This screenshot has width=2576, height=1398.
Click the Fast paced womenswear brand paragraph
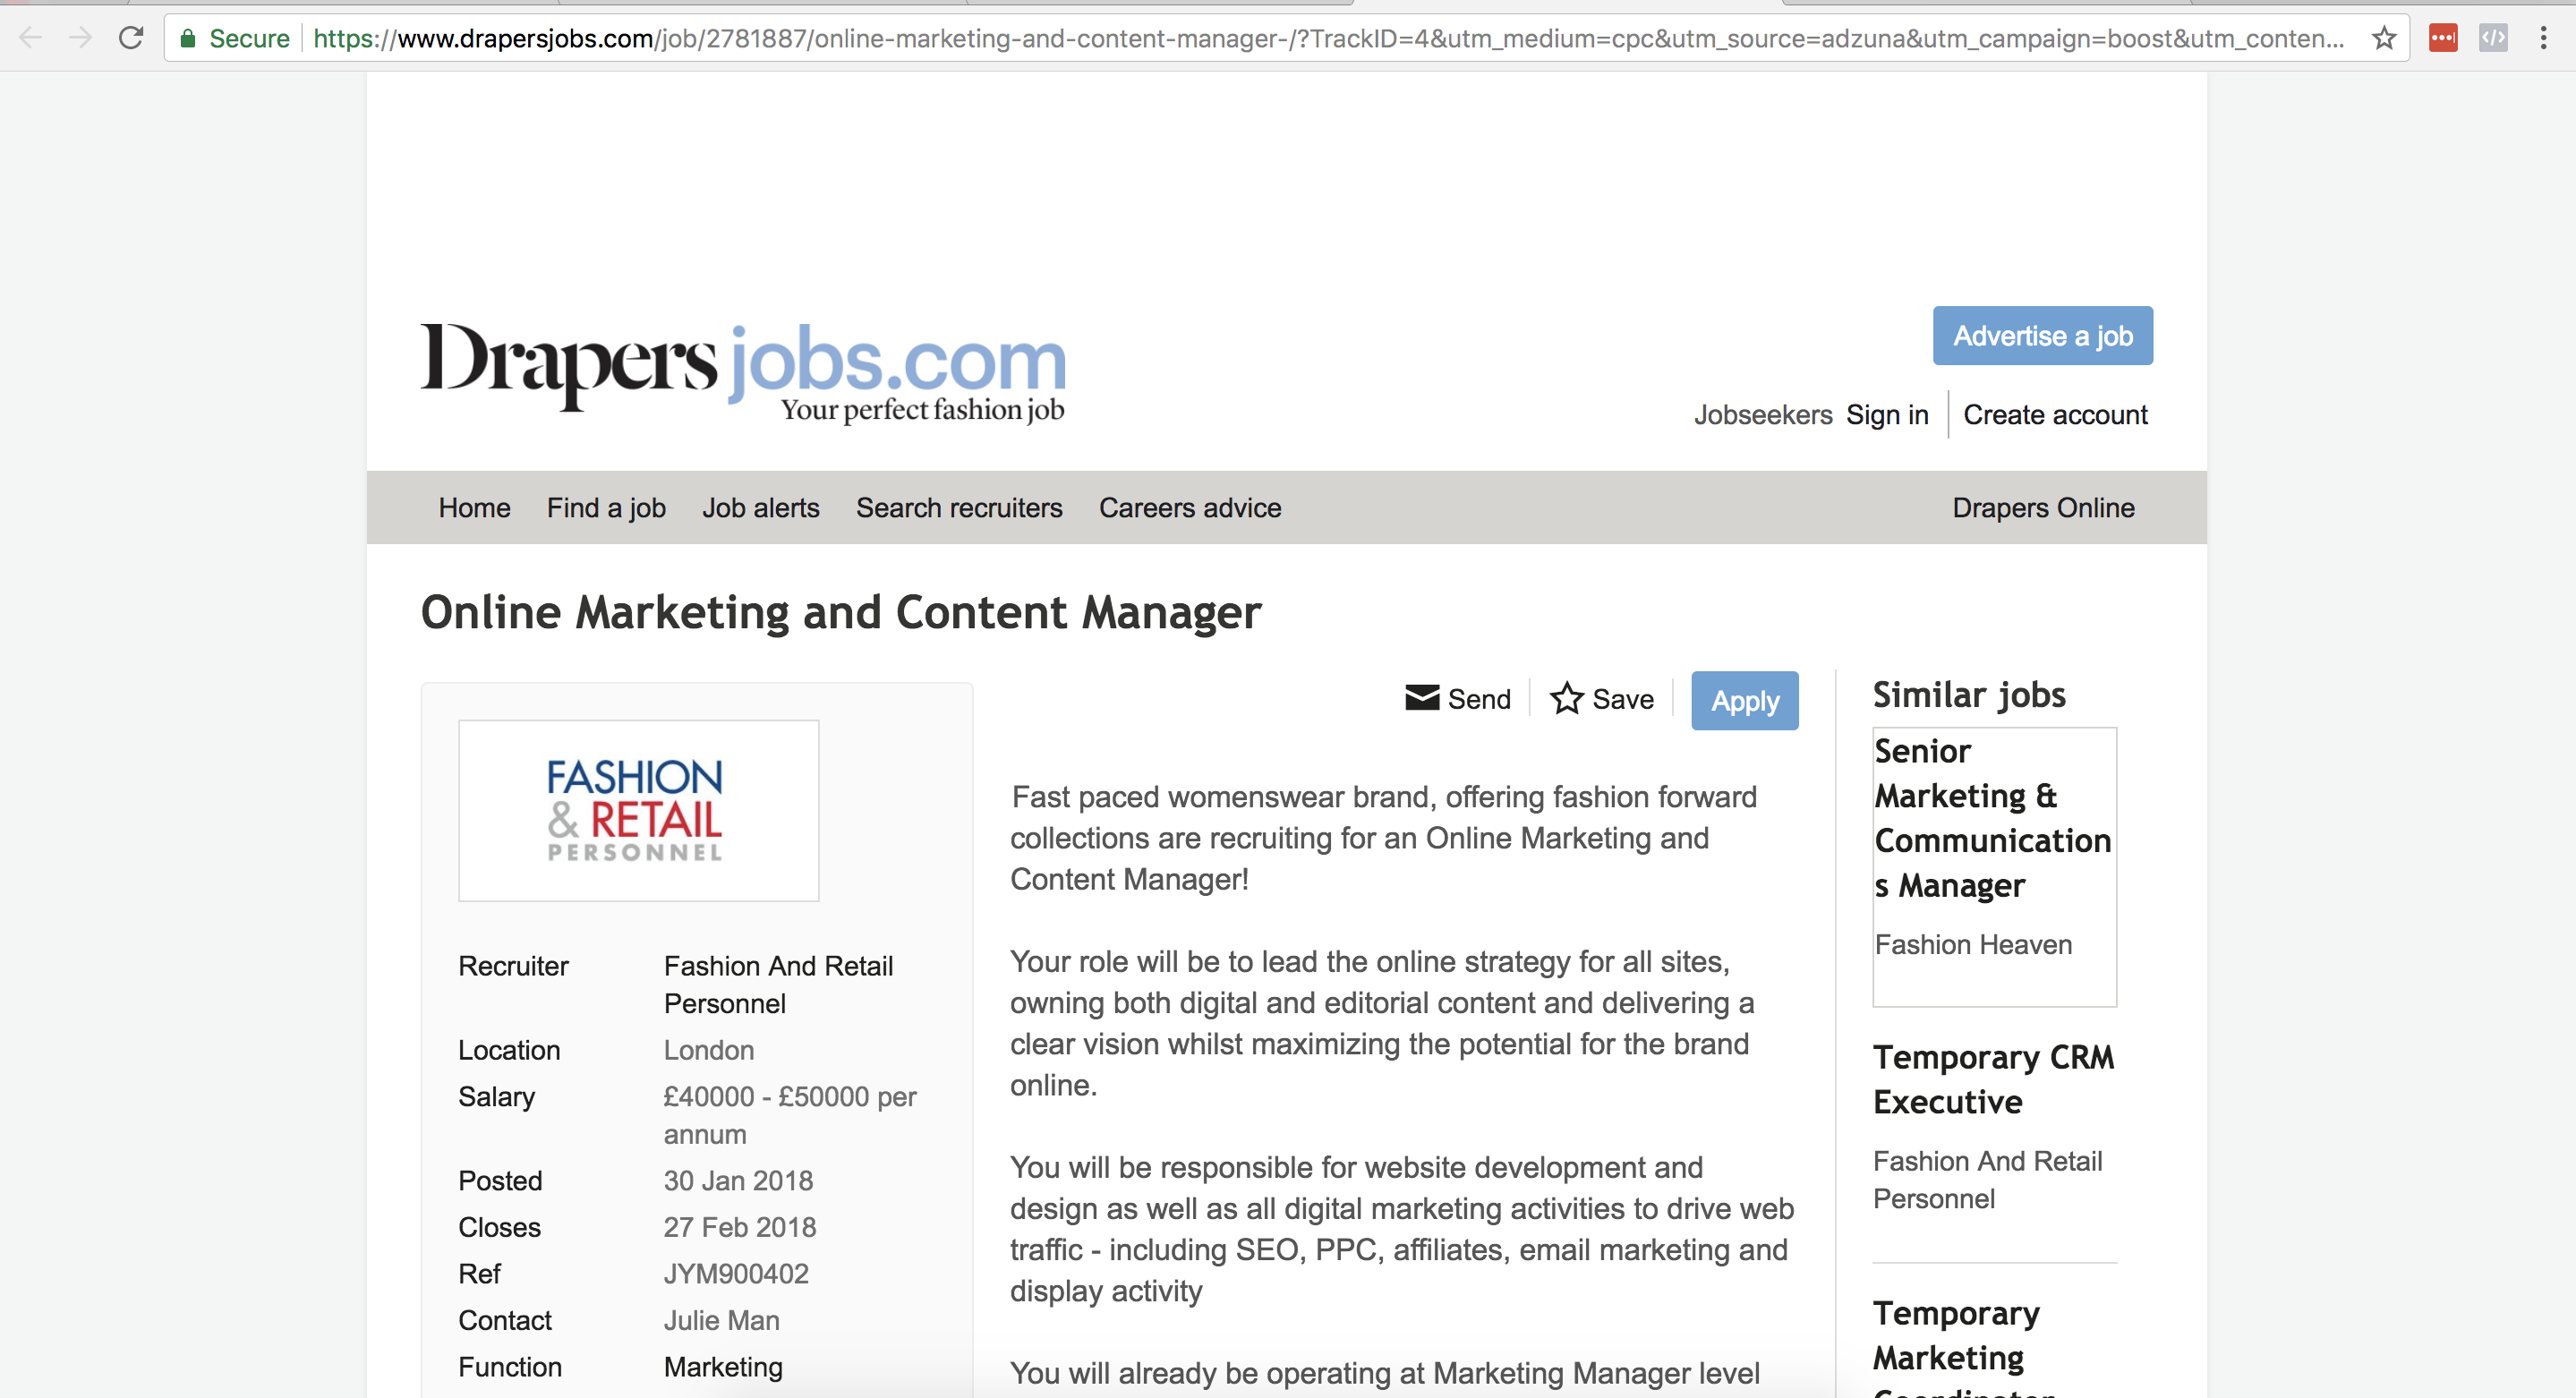pos(1383,837)
